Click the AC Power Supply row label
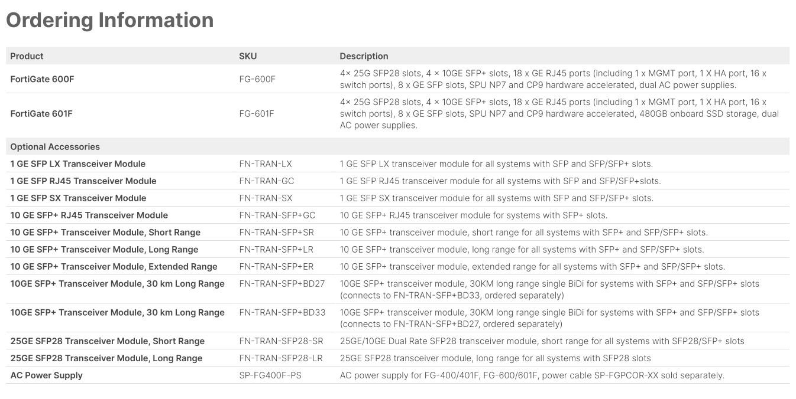 click(x=46, y=375)
